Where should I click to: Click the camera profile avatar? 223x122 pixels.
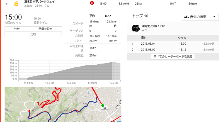click(x=136, y=28)
